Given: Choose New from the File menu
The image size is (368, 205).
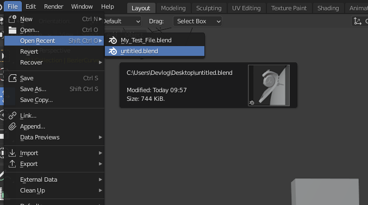Looking at the screenshot, I should click(x=54, y=19).
